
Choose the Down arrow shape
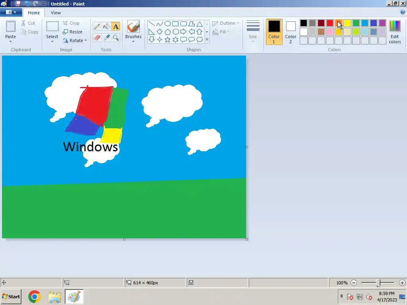point(151,39)
